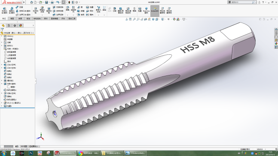Open the SOLIDWORKS logo menu arrow
278x156 pixels.
click(24, 2)
